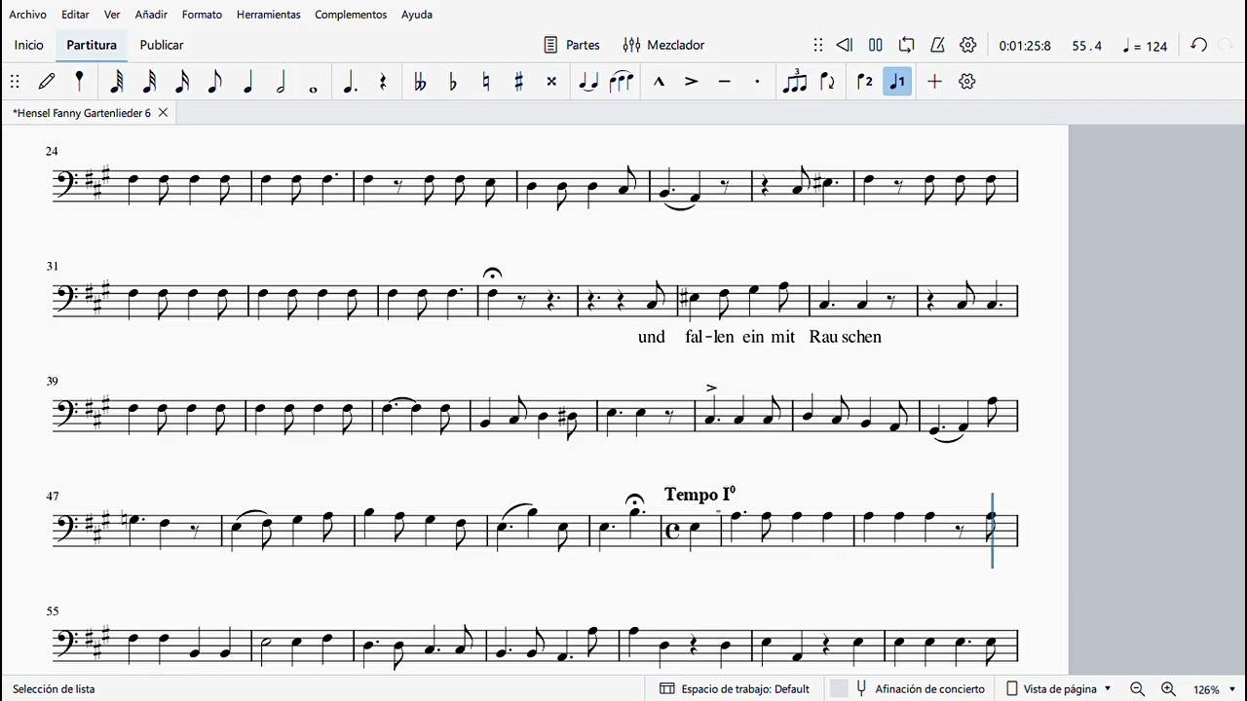Toggle the metronome

pyautogui.click(x=937, y=45)
